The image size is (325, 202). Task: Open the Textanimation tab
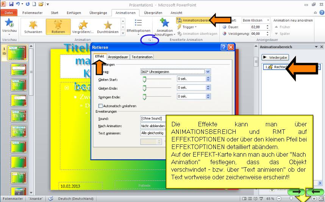tap(142, 57)
